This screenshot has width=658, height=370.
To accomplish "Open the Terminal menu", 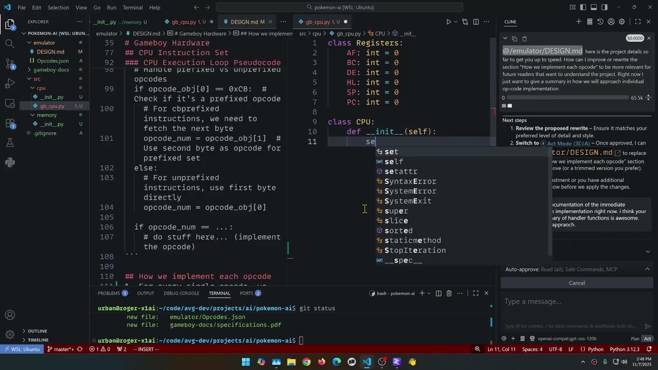I will (x=133, y=7).
